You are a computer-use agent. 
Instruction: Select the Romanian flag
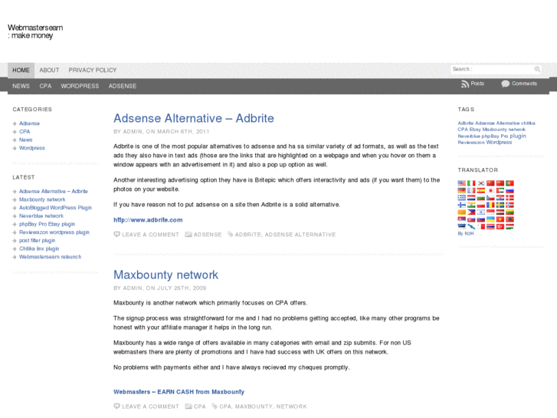(x=490, y=205)
